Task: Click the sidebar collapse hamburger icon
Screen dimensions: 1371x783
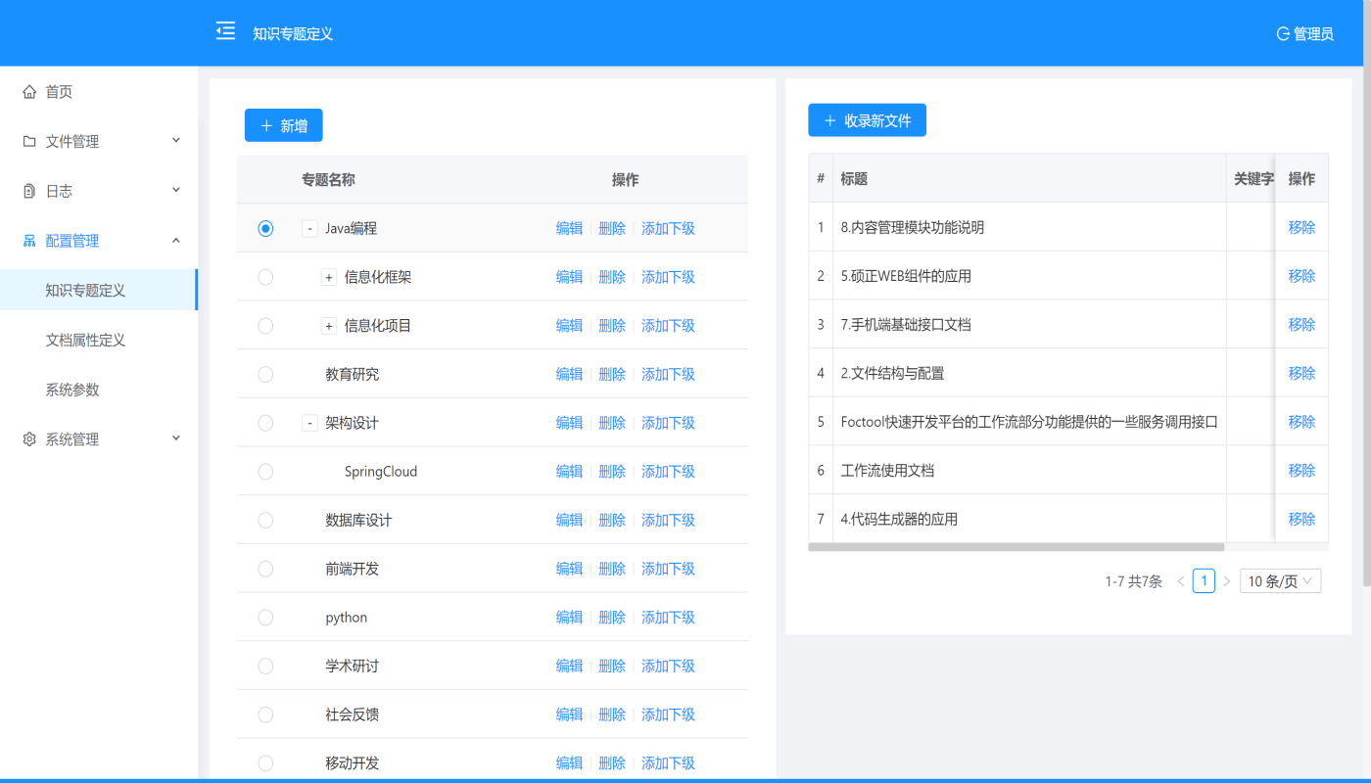Action: 225,30
